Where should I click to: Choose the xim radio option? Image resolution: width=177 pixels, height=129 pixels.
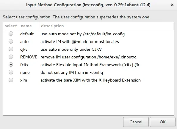pyautogui.click(x=11, y=80)
